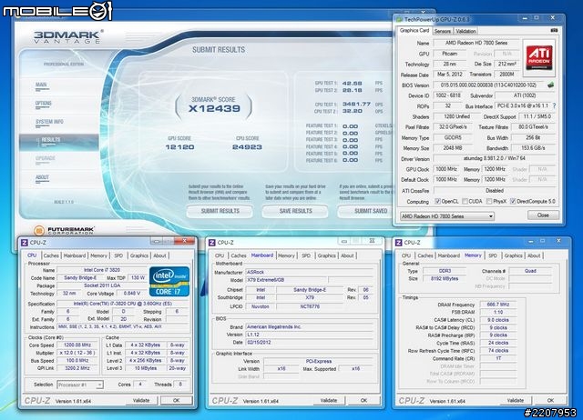Open the Processor #1 selection dropdown
583x420 pixels.
click(80, 385)
